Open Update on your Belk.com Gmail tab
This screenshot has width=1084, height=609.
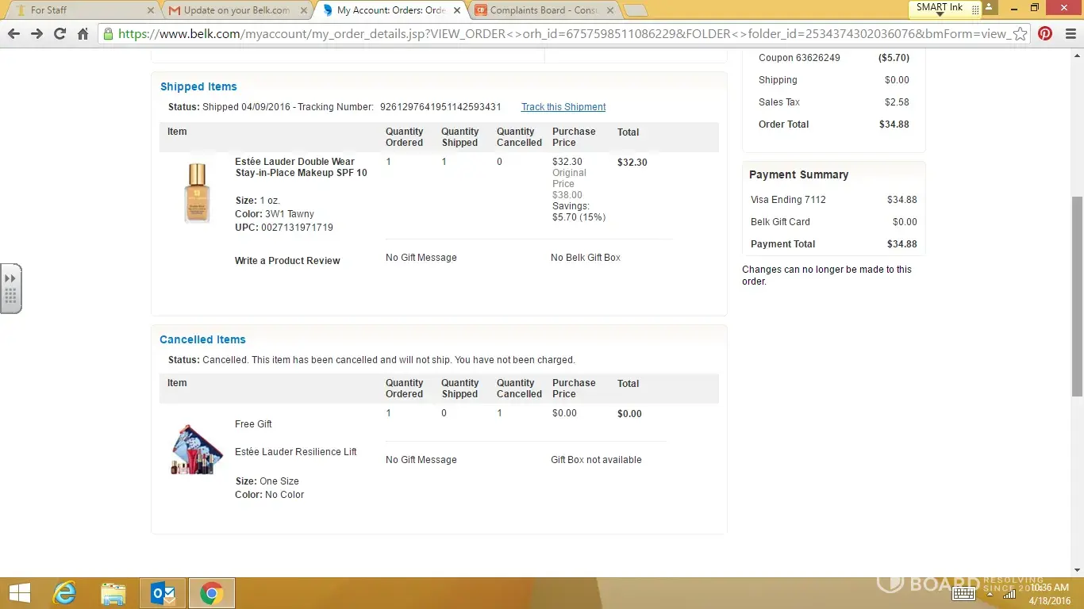pos(236,10)
